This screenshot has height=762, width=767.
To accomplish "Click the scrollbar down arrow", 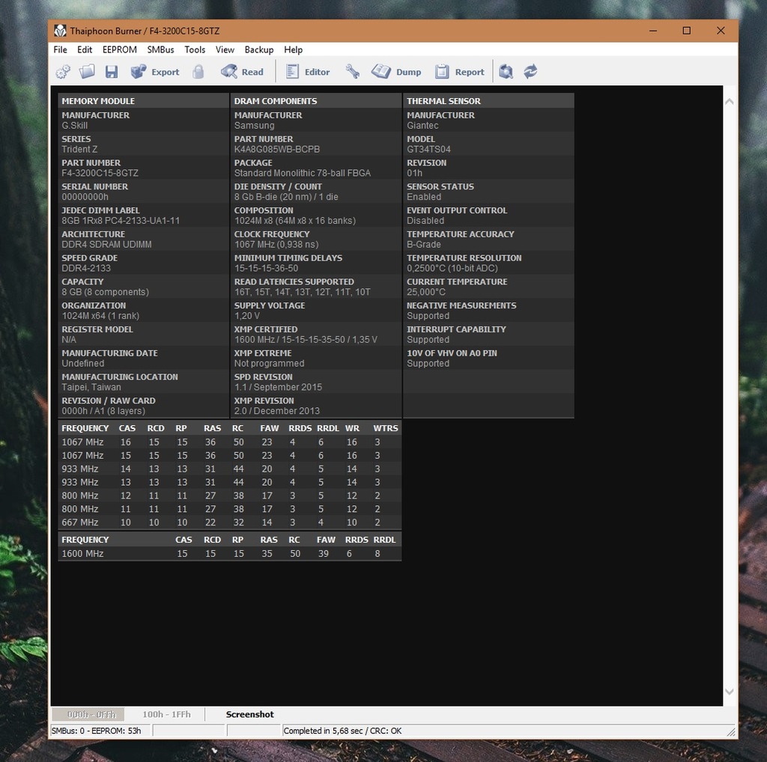I will click(730, 692).
